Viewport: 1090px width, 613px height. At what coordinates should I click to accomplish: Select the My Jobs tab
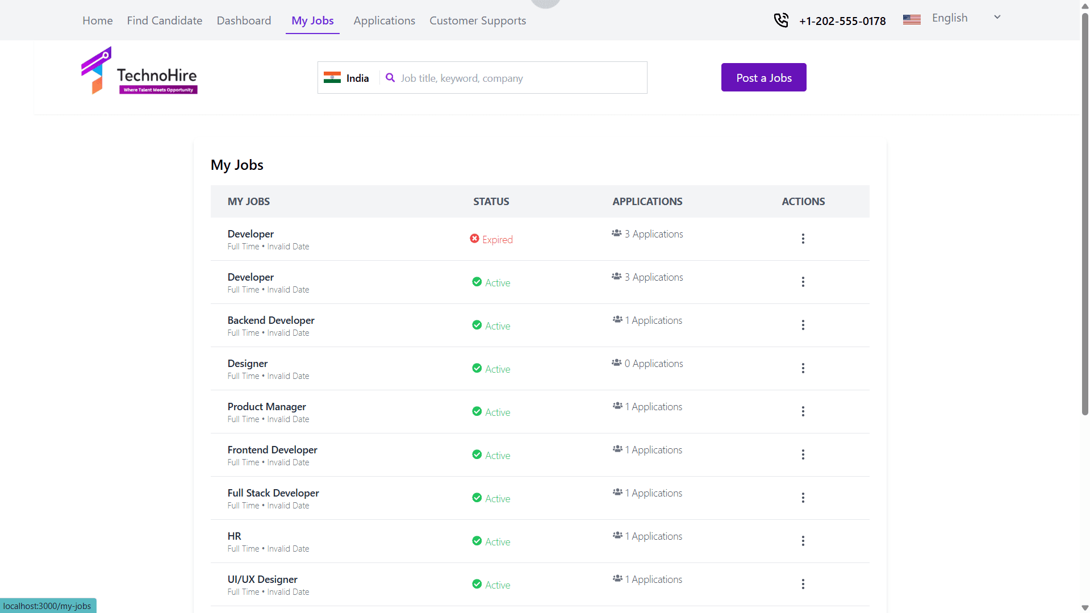point(312,20)
